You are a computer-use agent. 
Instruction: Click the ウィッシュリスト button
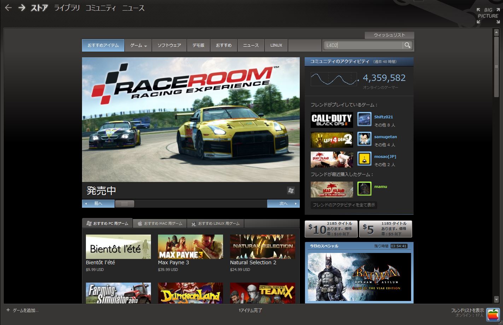coord(390,35)
